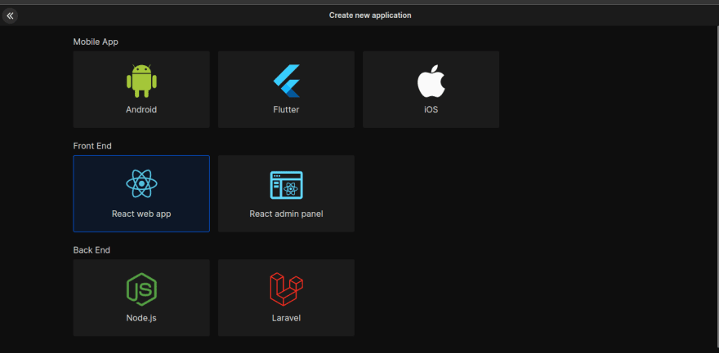
Task: Click the React web app label
Action: 141,214
